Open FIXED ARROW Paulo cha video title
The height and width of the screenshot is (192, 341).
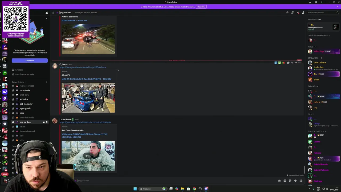point(74,21)
